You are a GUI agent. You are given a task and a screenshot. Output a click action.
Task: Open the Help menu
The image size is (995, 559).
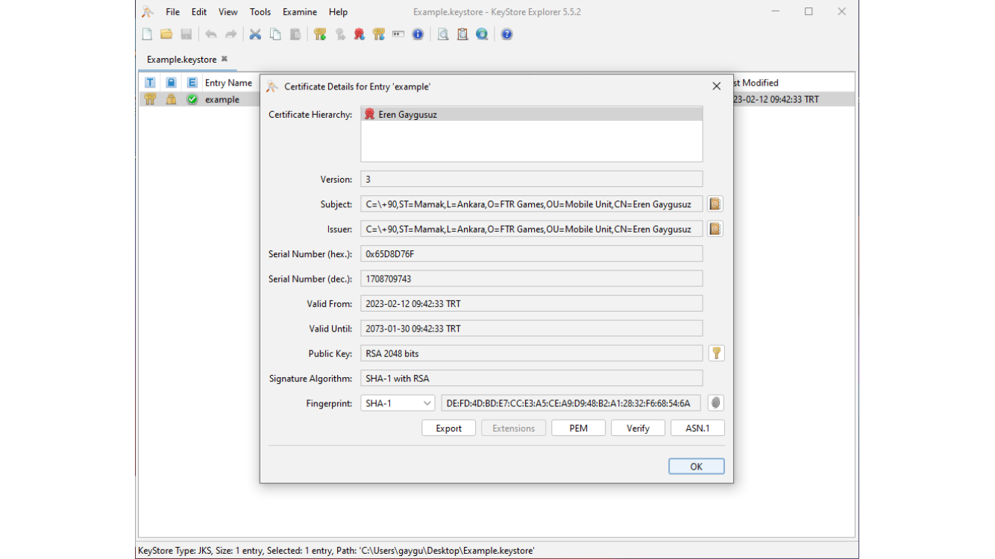pyautogui.click(x=338, y=12)
